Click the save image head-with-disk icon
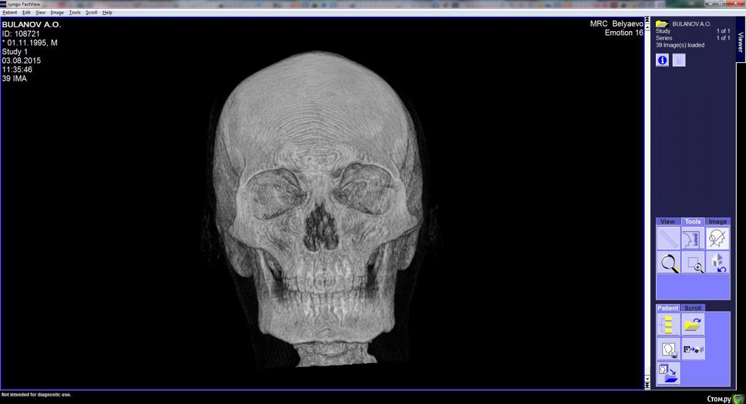746x404 pixels. [669, 349]
